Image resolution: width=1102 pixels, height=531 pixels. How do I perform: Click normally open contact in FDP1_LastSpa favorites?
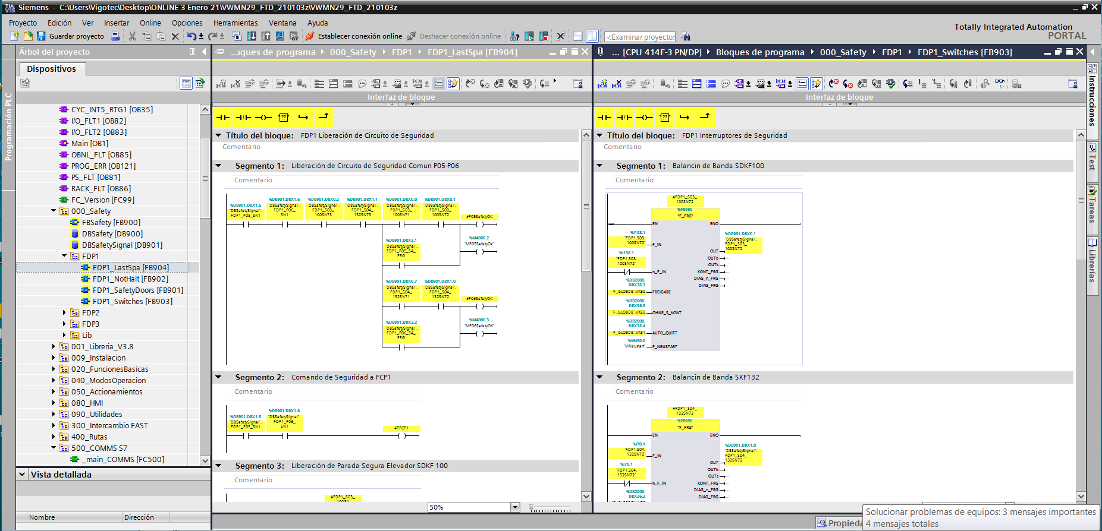[223, 118]
